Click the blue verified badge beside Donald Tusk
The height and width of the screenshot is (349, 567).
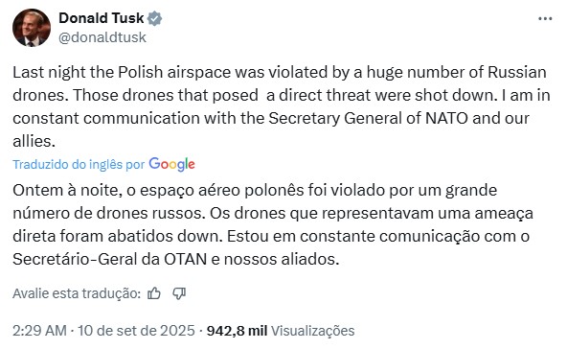(x=154, y=18)
